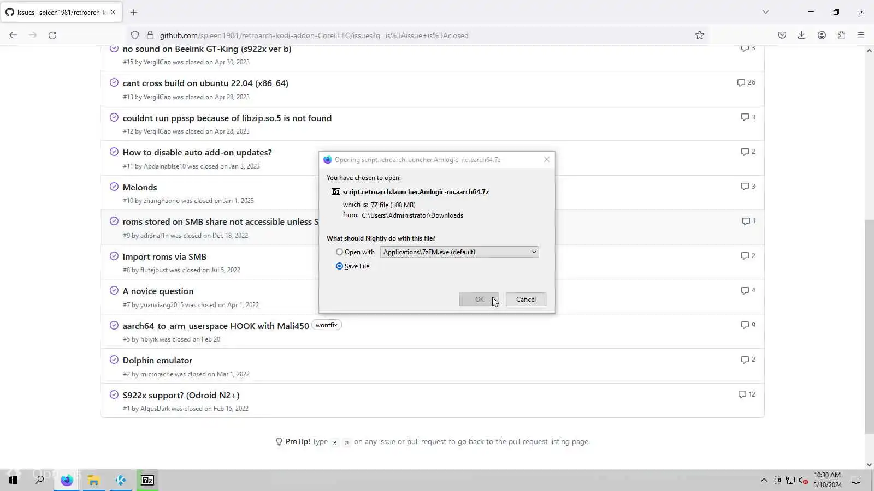Image resolution: width=874 pixels, height=491 pixels.
Task: Open issue How to disable auto add-on updates?
Action: (197, 153)
